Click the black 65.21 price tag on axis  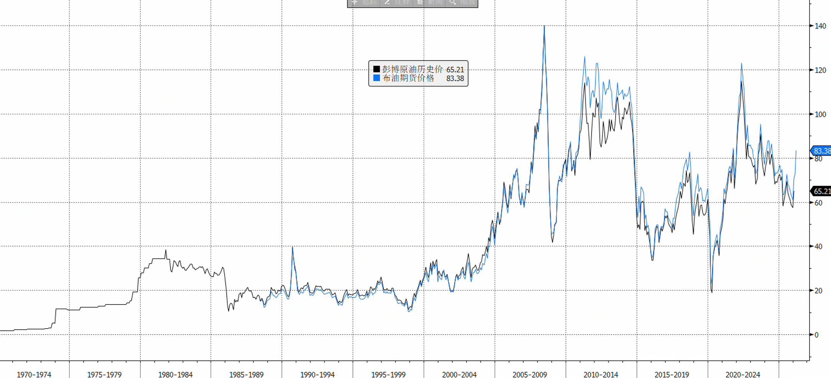coord(821,191)
